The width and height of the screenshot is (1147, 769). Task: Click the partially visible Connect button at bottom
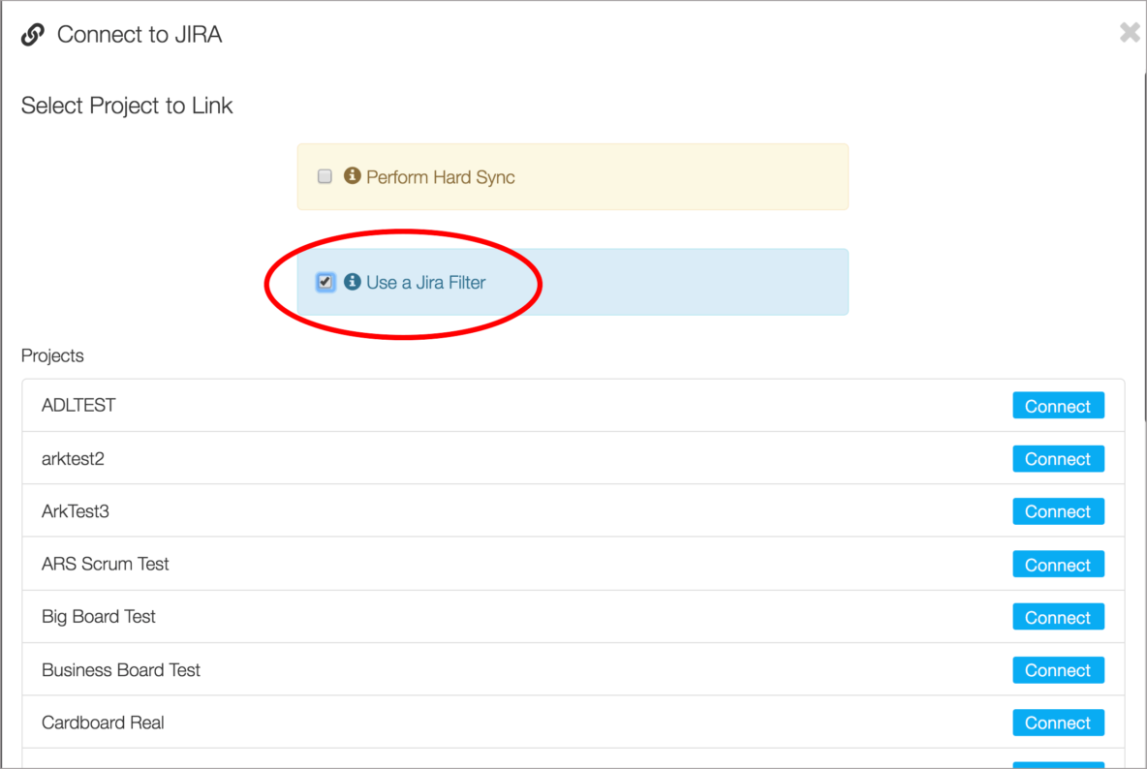(x=1058, y=763)
